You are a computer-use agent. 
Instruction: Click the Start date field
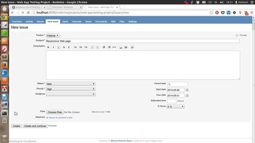pyautogui.click(x=176, y=90)
